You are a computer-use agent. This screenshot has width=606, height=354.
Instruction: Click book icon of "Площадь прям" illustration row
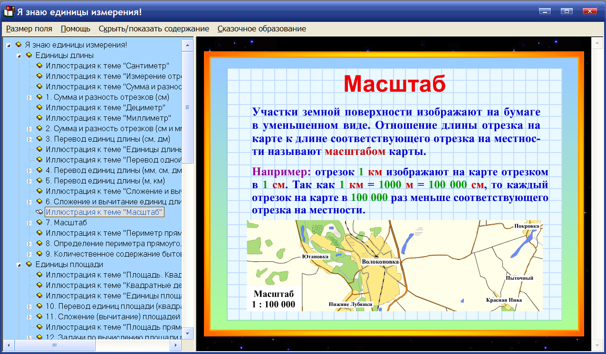[39, 327]
